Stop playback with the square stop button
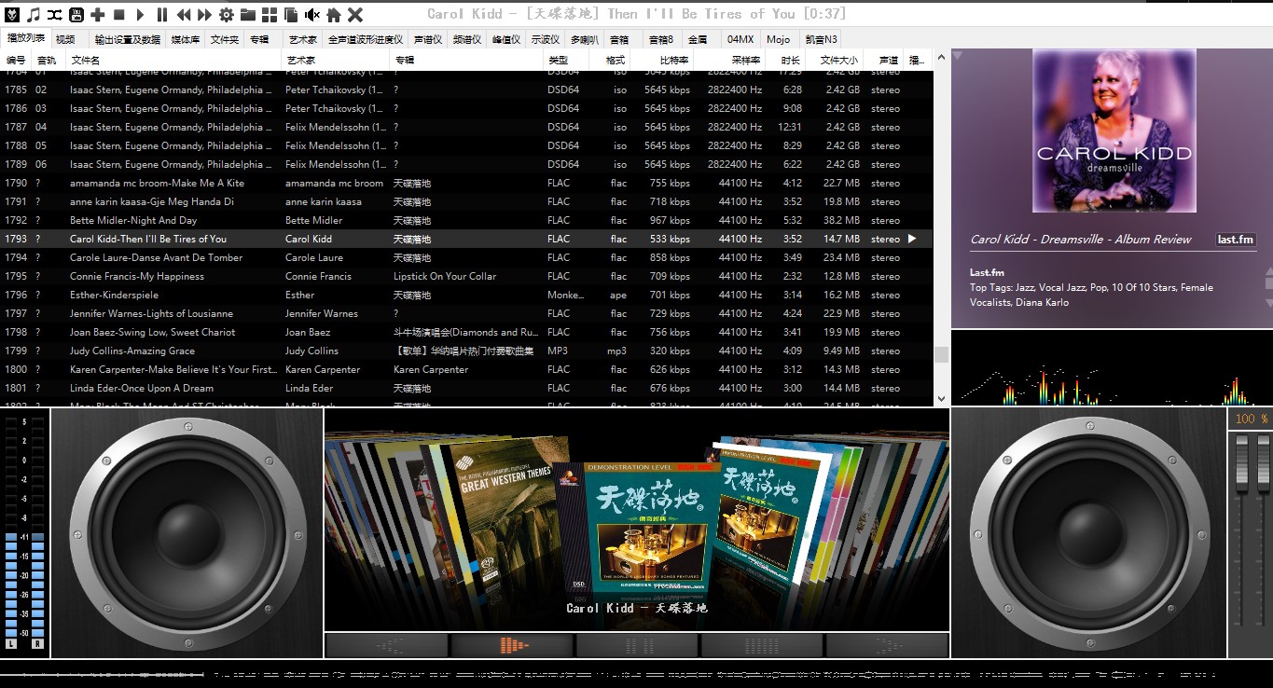Screen dimensions: 1273x688 click(118, 14)
